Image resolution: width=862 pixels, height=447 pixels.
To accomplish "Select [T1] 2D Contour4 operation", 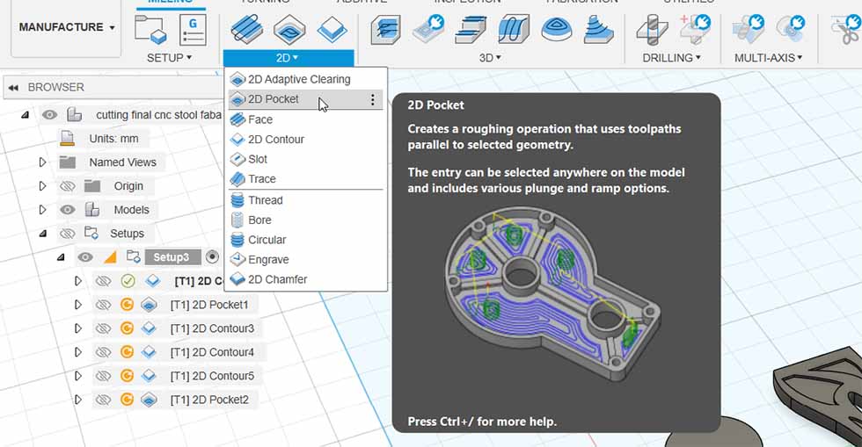I will pyautogui.click(x=212, y=352).
